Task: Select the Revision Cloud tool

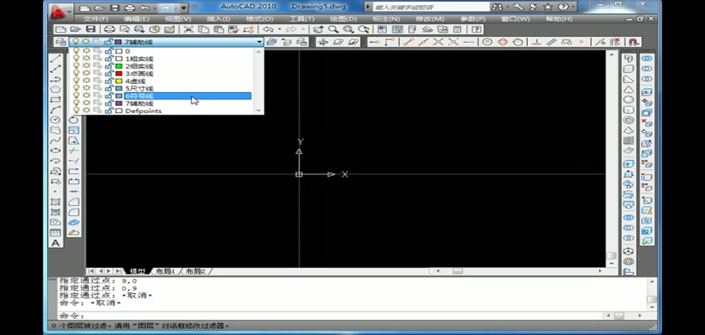Action: click(55, 130)
